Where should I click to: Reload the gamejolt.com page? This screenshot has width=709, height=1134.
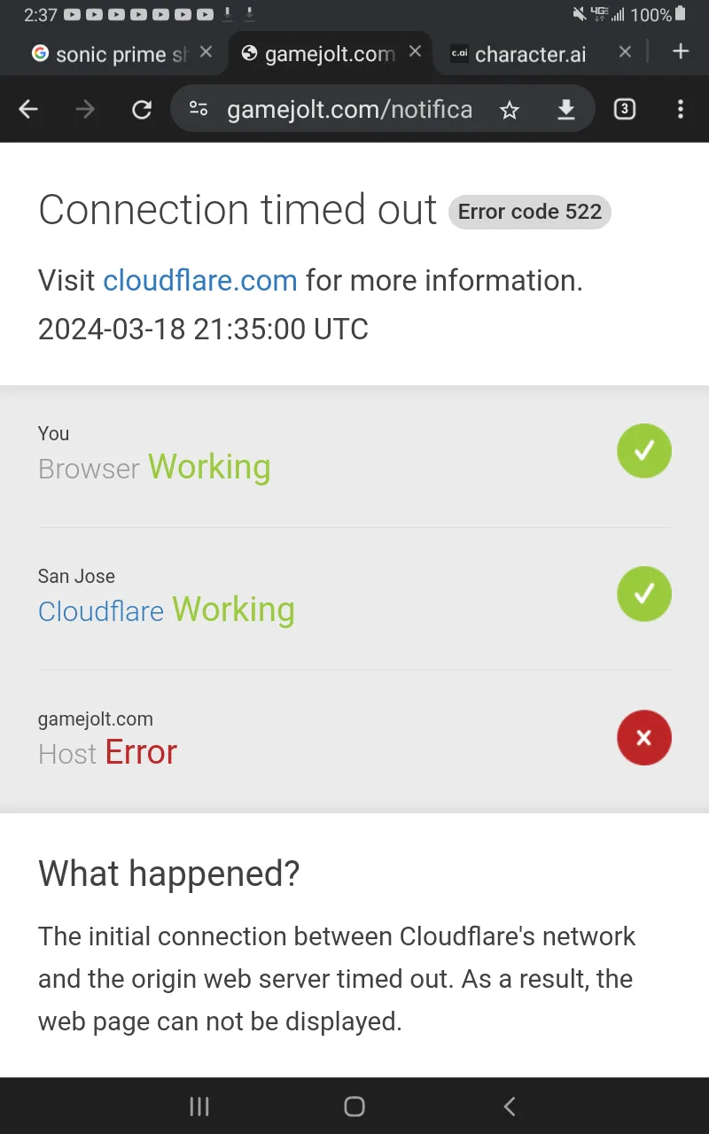(x=141, y=109)
